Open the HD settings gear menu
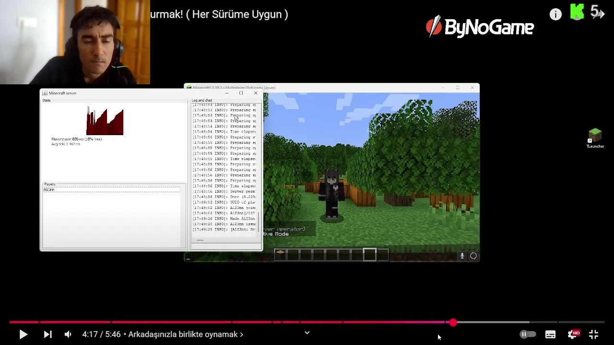Screen dimensions: 614x345 (x=573, y=334)
